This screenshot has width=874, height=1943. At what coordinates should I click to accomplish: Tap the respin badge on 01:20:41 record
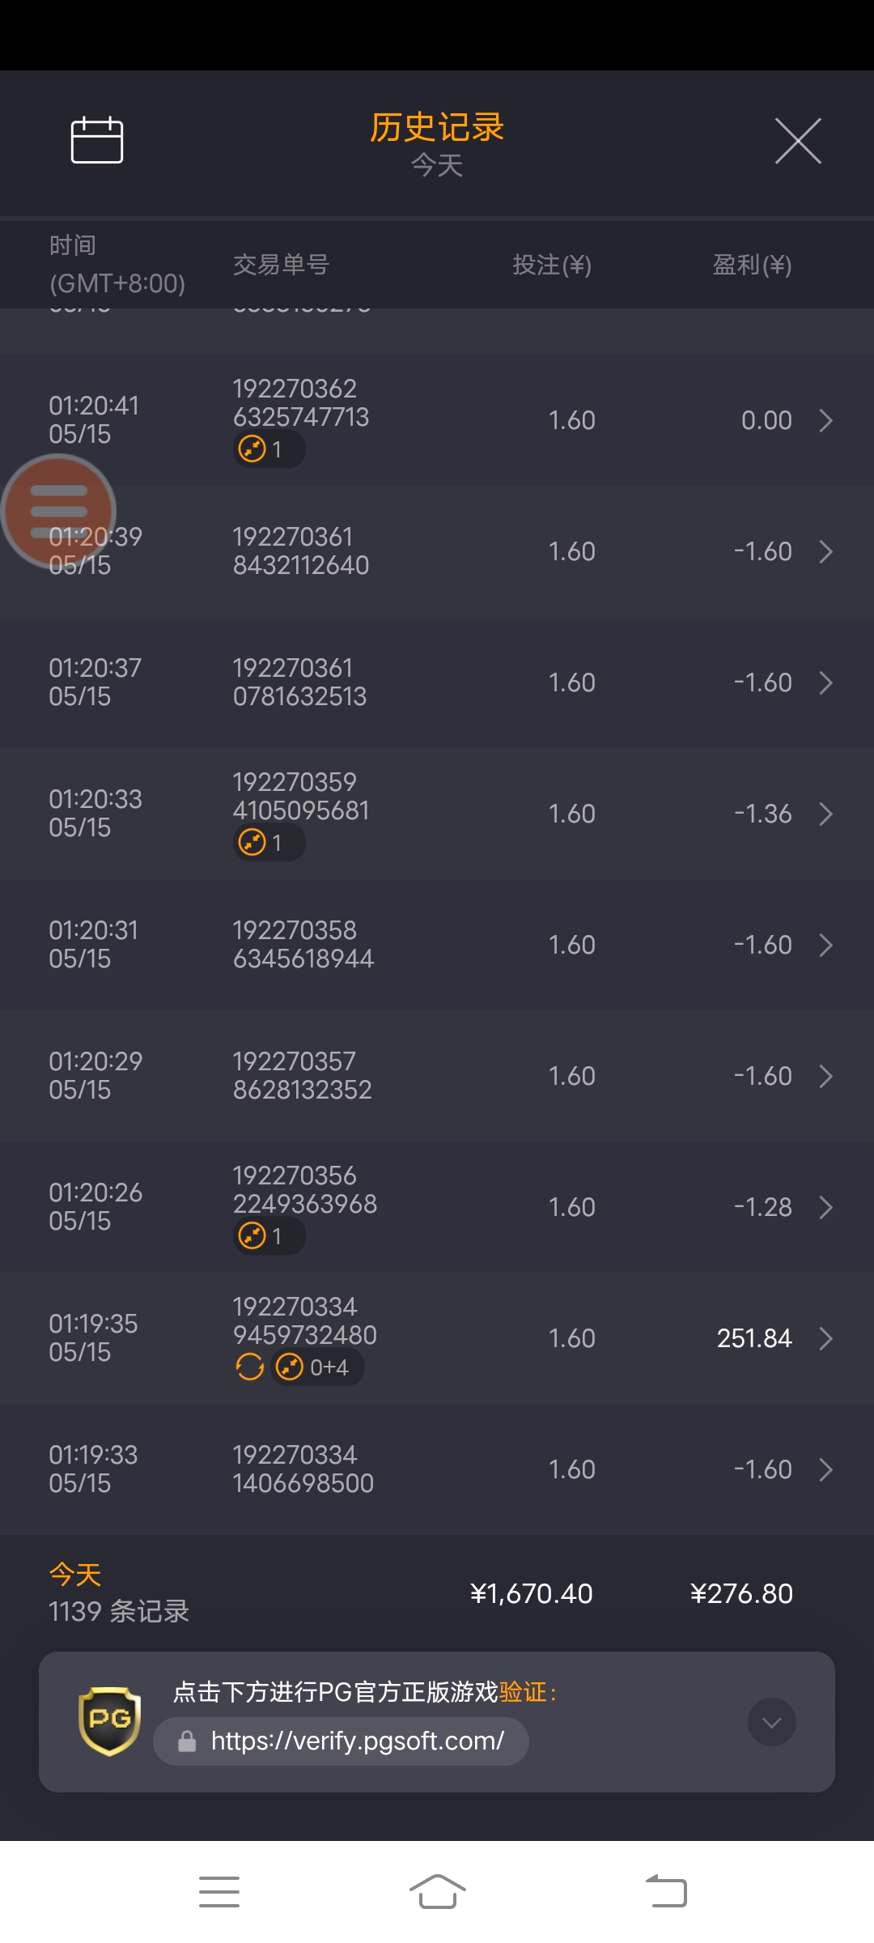coord(269,449)
